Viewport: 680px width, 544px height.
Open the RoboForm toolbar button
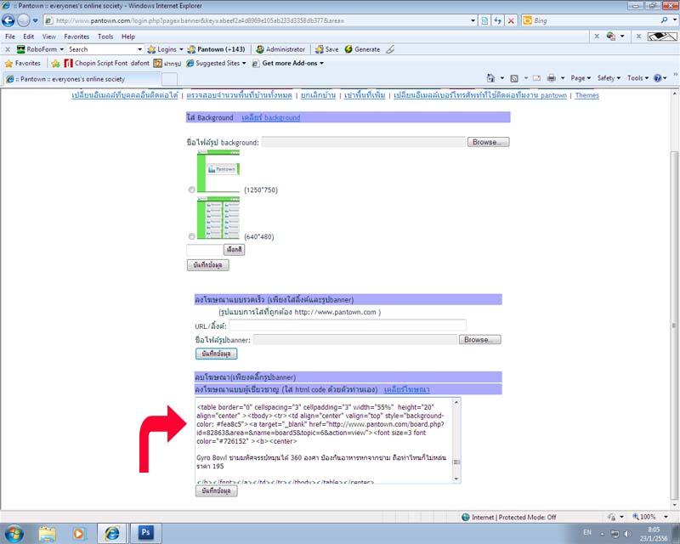pyautogui.click(x=40, y=49)
